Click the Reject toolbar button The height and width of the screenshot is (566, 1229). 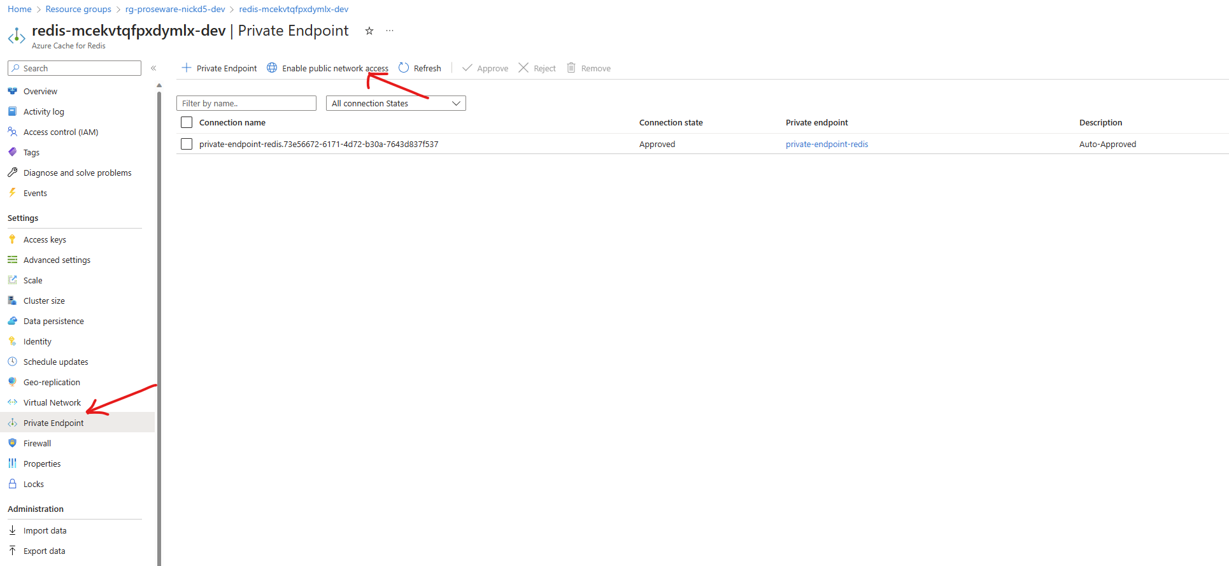537,68
